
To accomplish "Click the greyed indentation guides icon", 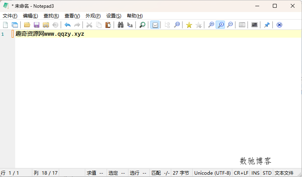I will (167, 25).
